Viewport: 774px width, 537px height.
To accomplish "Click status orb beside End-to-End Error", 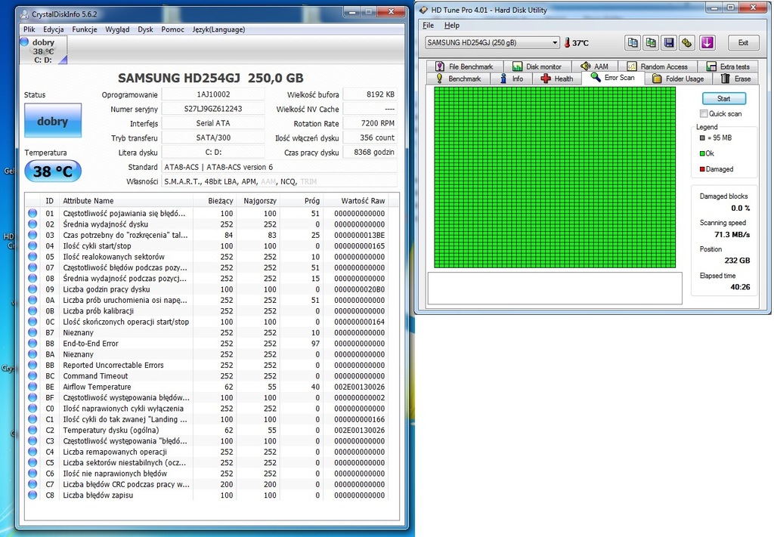I will [33, 344].
